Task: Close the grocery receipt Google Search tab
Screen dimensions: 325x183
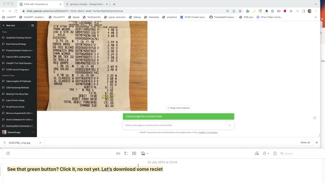Action: [107, 4]
